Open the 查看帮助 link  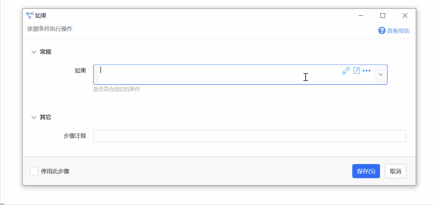click(398, 31)
